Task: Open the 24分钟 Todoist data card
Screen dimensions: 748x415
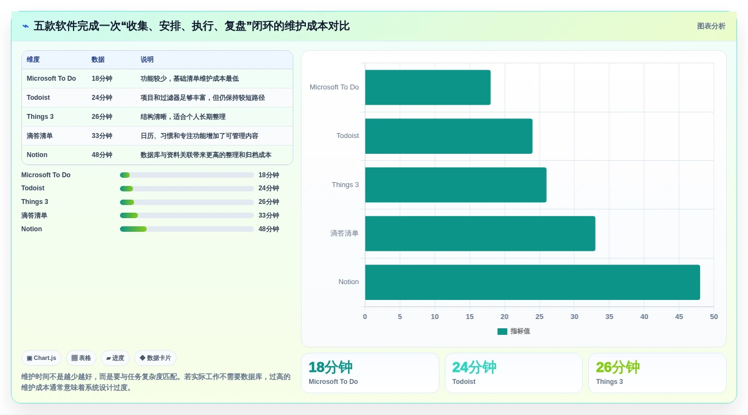Action: click(514, 373)
